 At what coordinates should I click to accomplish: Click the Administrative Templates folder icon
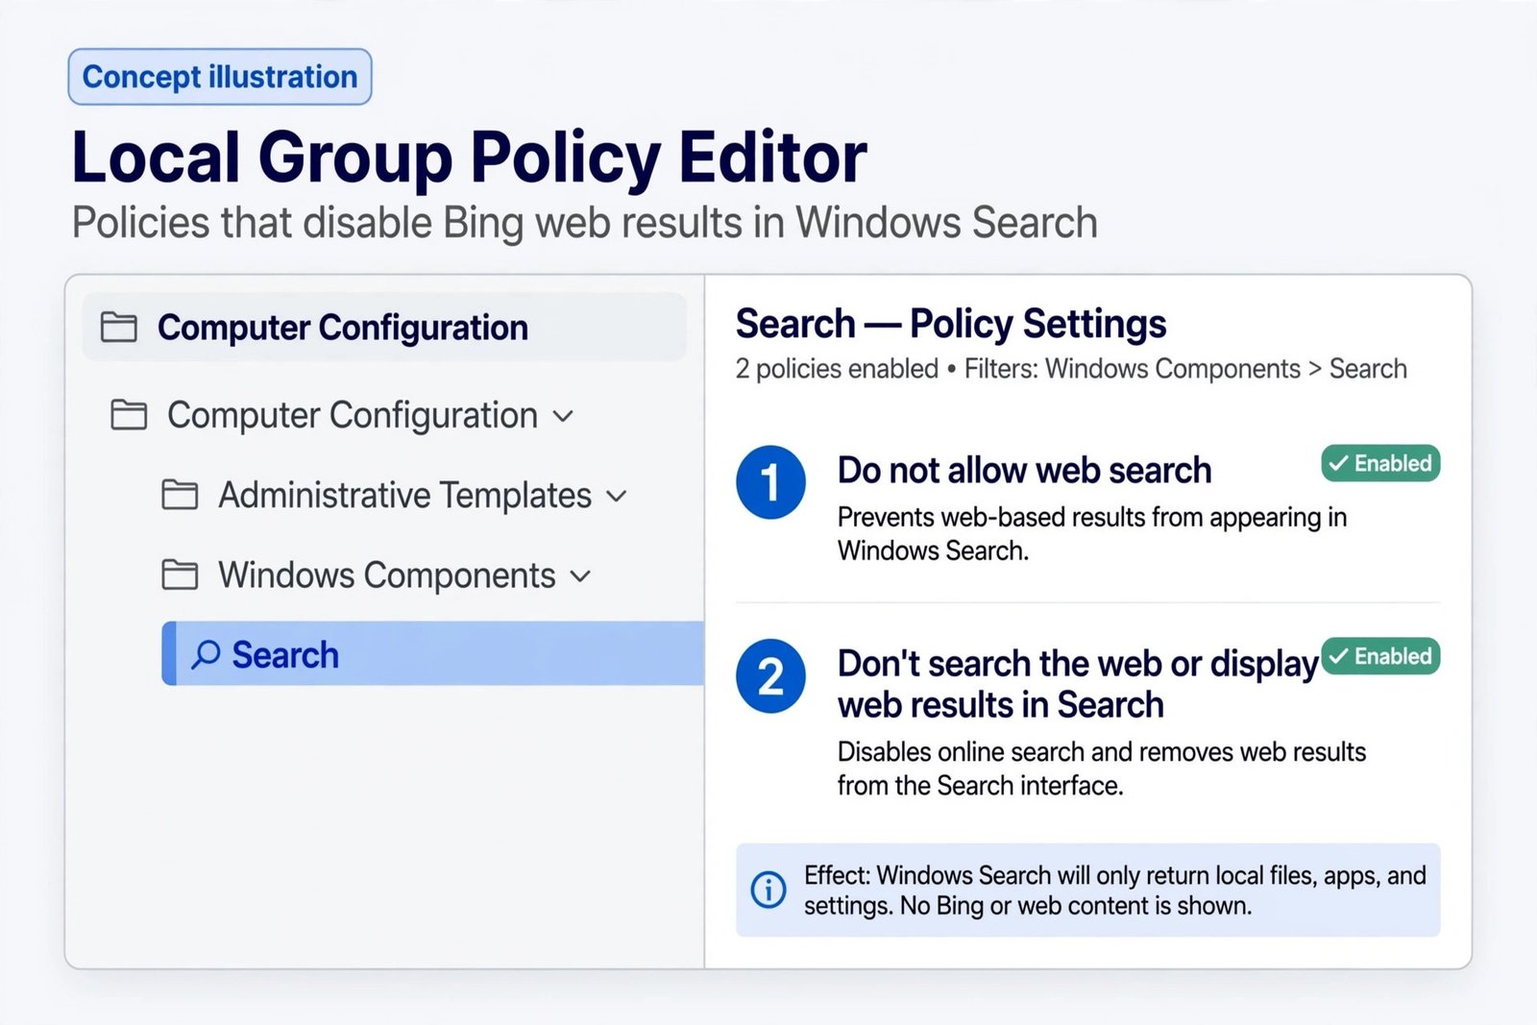[x=180, y=495]
